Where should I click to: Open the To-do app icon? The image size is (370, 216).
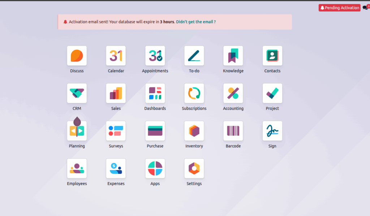(194, 56)
